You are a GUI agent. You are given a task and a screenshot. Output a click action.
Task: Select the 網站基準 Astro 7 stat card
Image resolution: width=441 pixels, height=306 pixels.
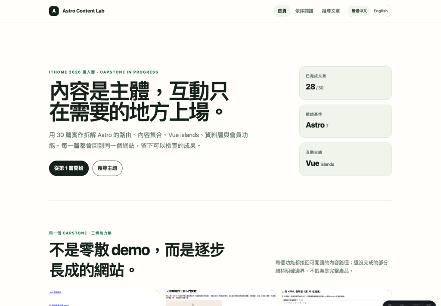[x=345, y=121]
